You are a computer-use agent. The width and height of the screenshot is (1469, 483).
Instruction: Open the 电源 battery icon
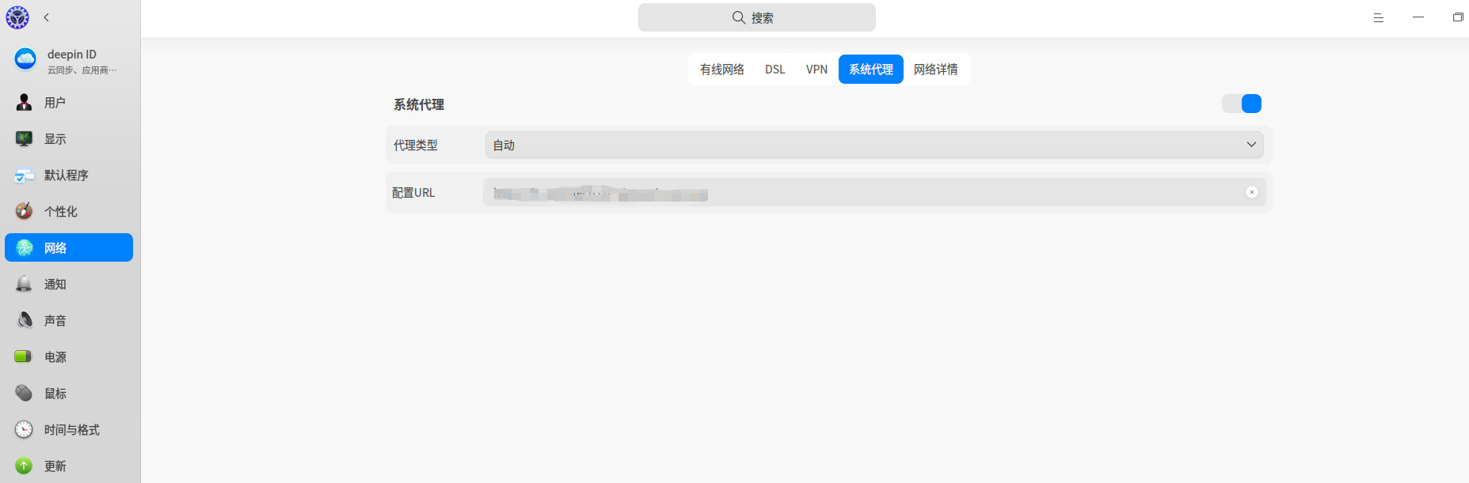(24, 357)
